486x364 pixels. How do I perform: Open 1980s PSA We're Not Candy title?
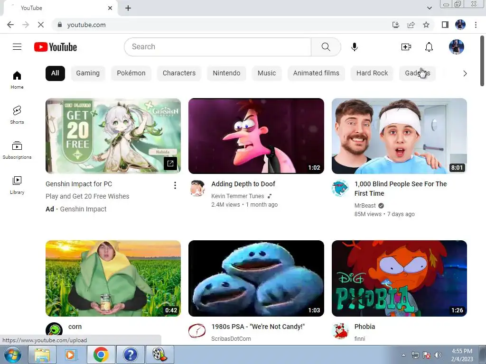pos(258,327)
